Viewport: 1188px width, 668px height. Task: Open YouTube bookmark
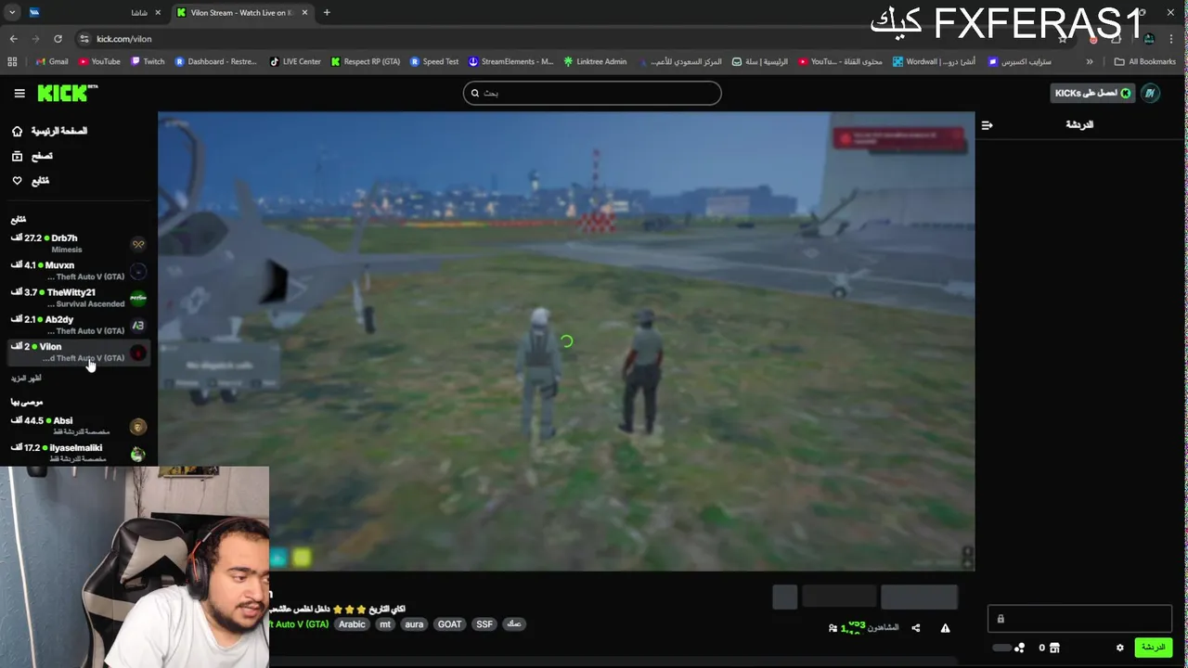pyautogui.click(x=99, y=62)
